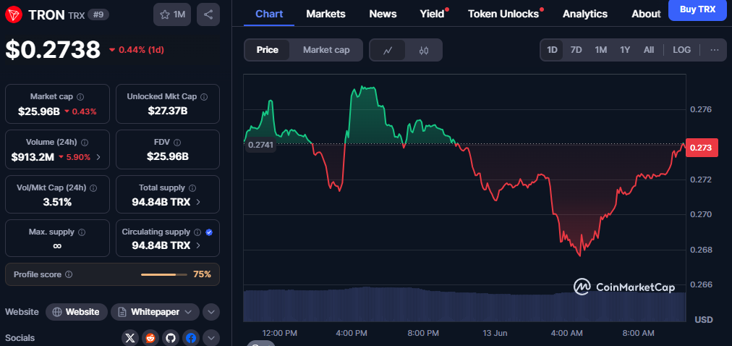
Task: Open the Analytics tab
Action: click(x=585, y=14)
